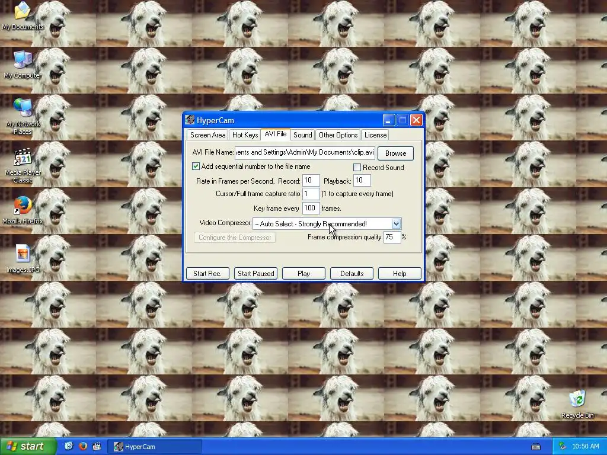Close the HyperCam window
Image resolution: width=607 pixels, height=455 pixels.
point(416,120)
